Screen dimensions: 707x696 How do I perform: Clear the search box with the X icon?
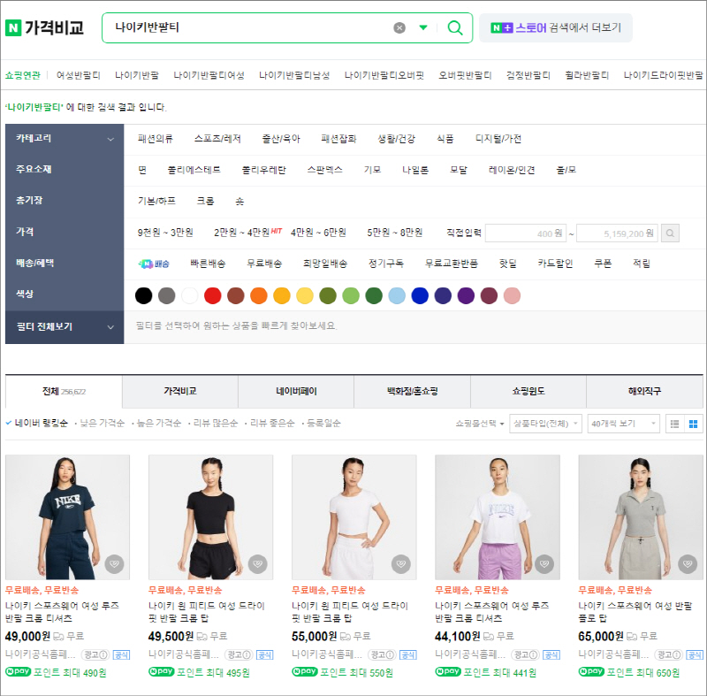(x=399, y=28)
